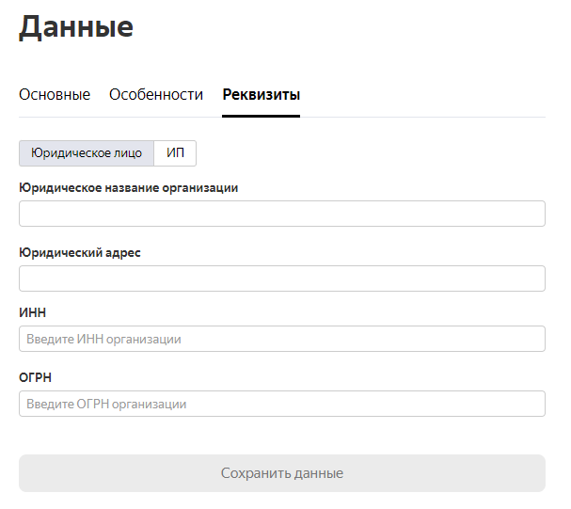The image size is (571, 509).
Task: Click the ИНН field label
Action: click(x=32, y=312)
